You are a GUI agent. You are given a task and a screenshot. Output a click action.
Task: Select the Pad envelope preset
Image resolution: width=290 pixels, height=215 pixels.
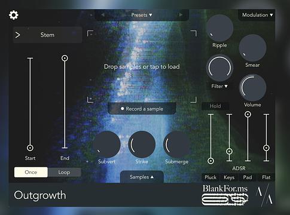[x=248, y=177]
